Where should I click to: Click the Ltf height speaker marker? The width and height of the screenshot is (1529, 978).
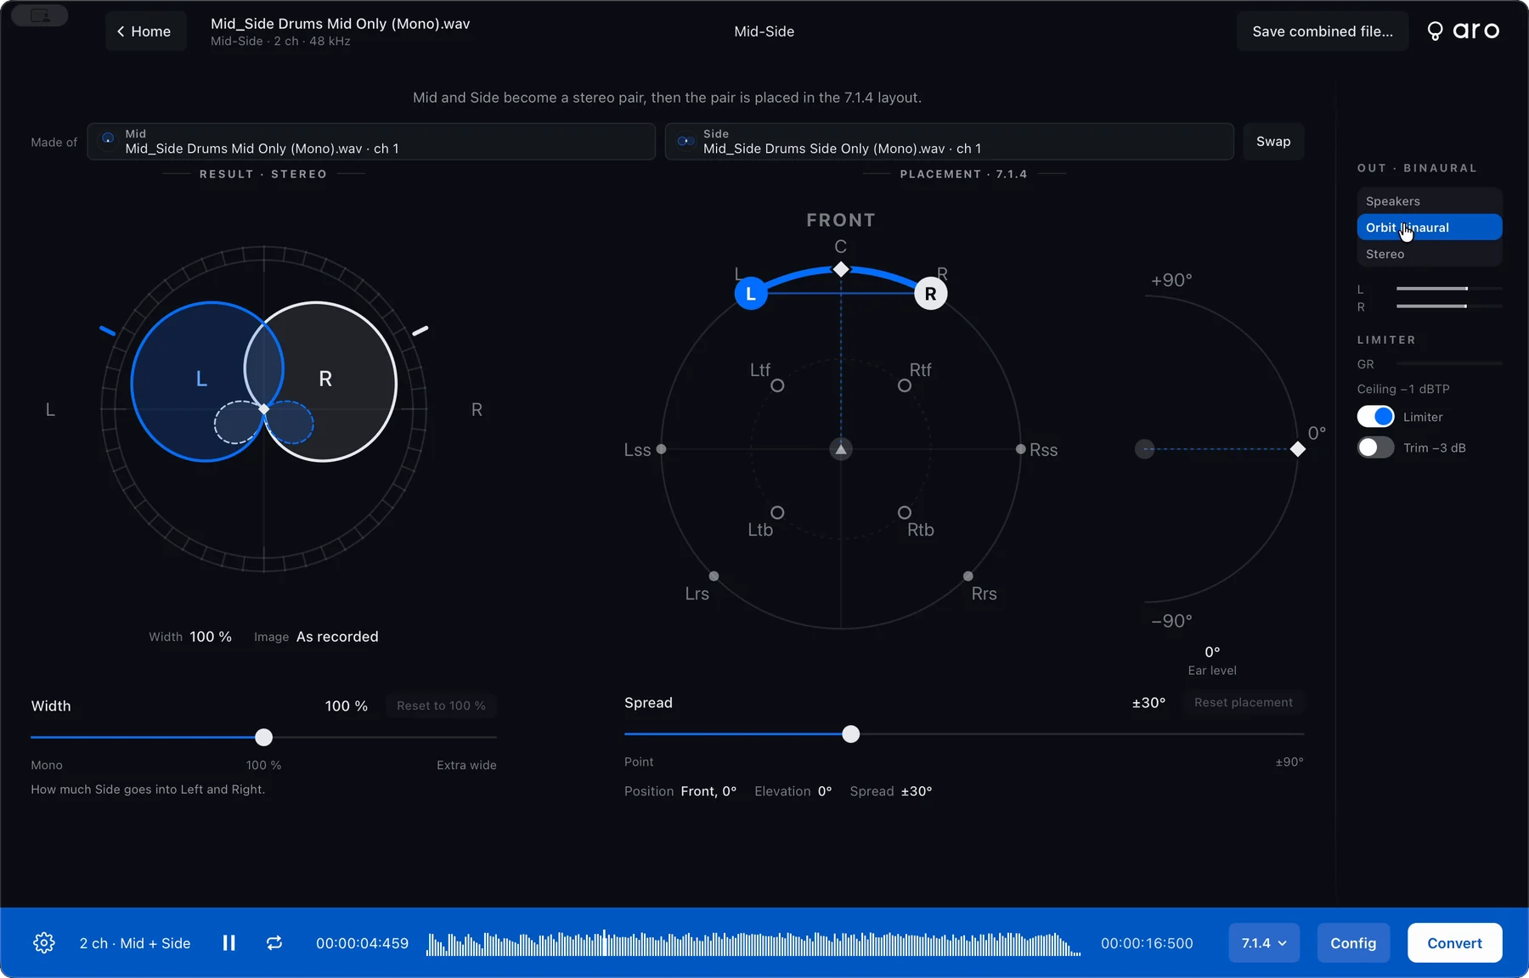777,385
